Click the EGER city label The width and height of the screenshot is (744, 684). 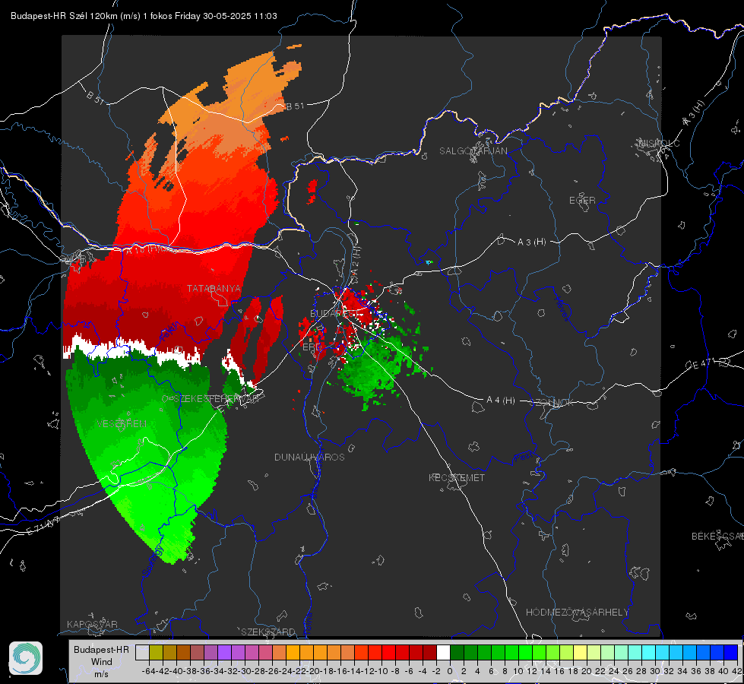coord(582,201)
